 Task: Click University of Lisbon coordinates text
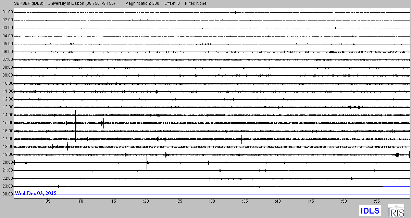click(x=81, y=3)
